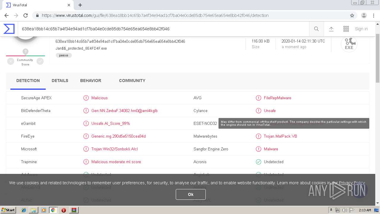This screenshot has height=214, width=380.
Task: Vote negative on community score
Action: 11,61
